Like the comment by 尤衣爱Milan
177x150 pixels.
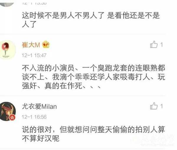click(154, 106)
